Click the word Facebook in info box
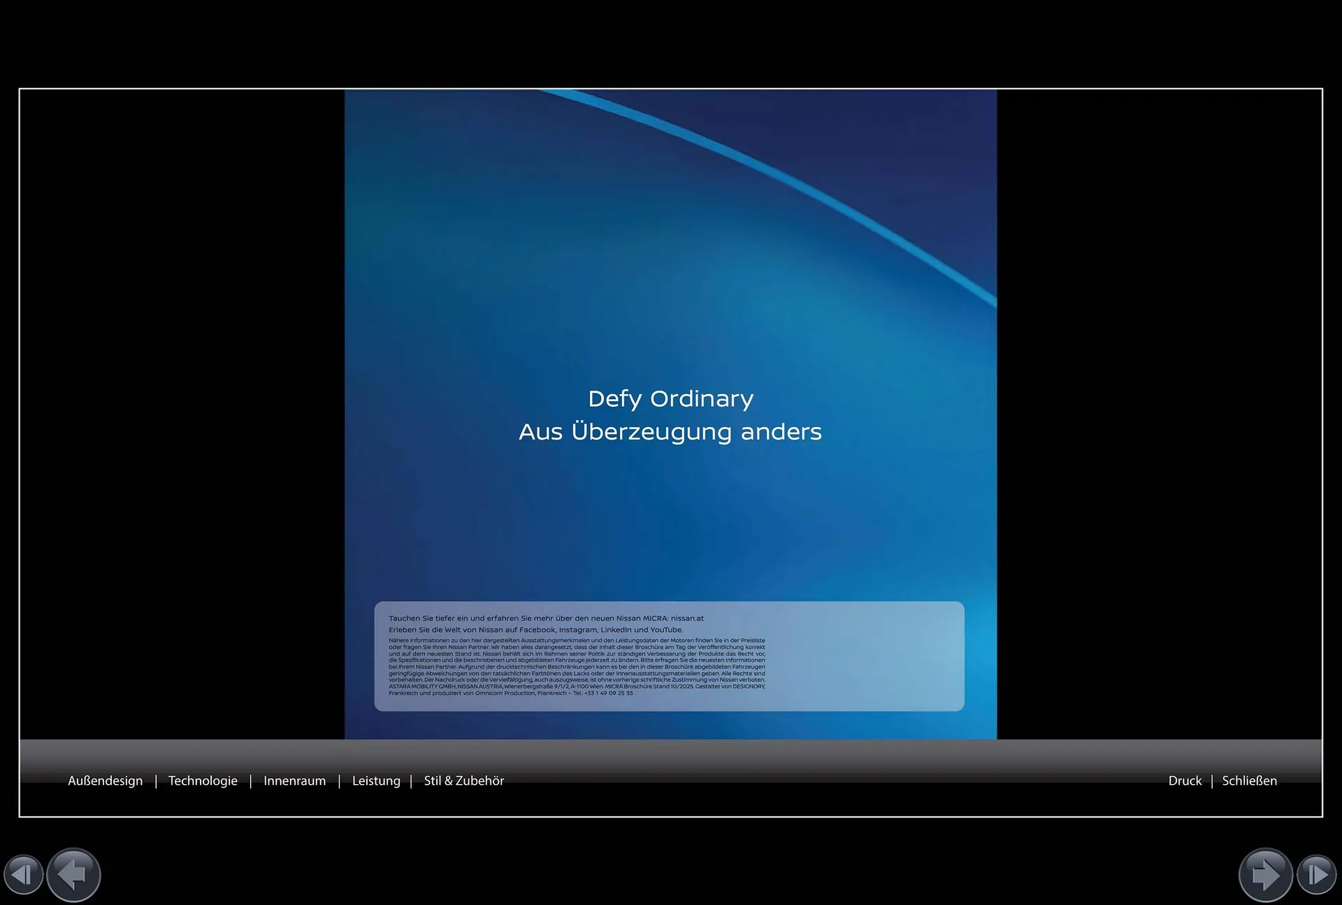 pos(537,630)
